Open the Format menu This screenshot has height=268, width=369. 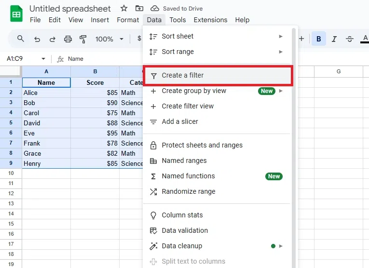pos(128,20)
